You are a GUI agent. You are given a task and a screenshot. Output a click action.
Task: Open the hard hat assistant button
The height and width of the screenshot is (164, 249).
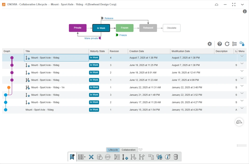click(239, 122)
